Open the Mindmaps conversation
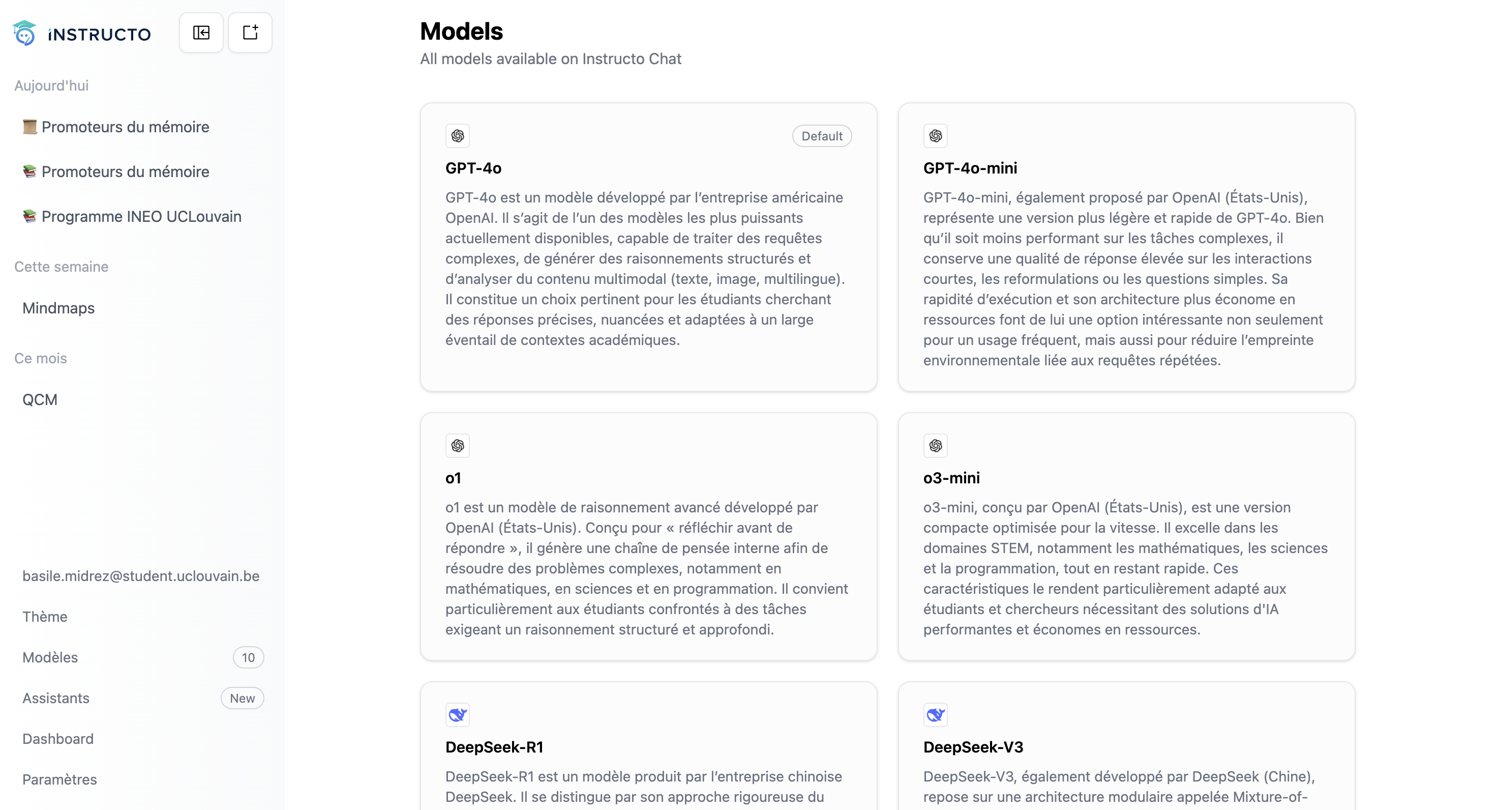This screenshot has height=810, width=1495. point(58,308)
